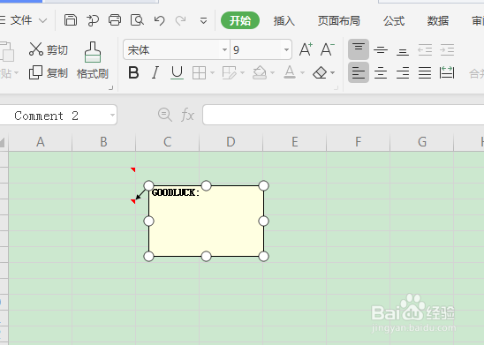The width and height of the screenshot is (484, 345).
Task: Switch to the 插入 tab
Action: pyautogui.click(x=284, y=20)
